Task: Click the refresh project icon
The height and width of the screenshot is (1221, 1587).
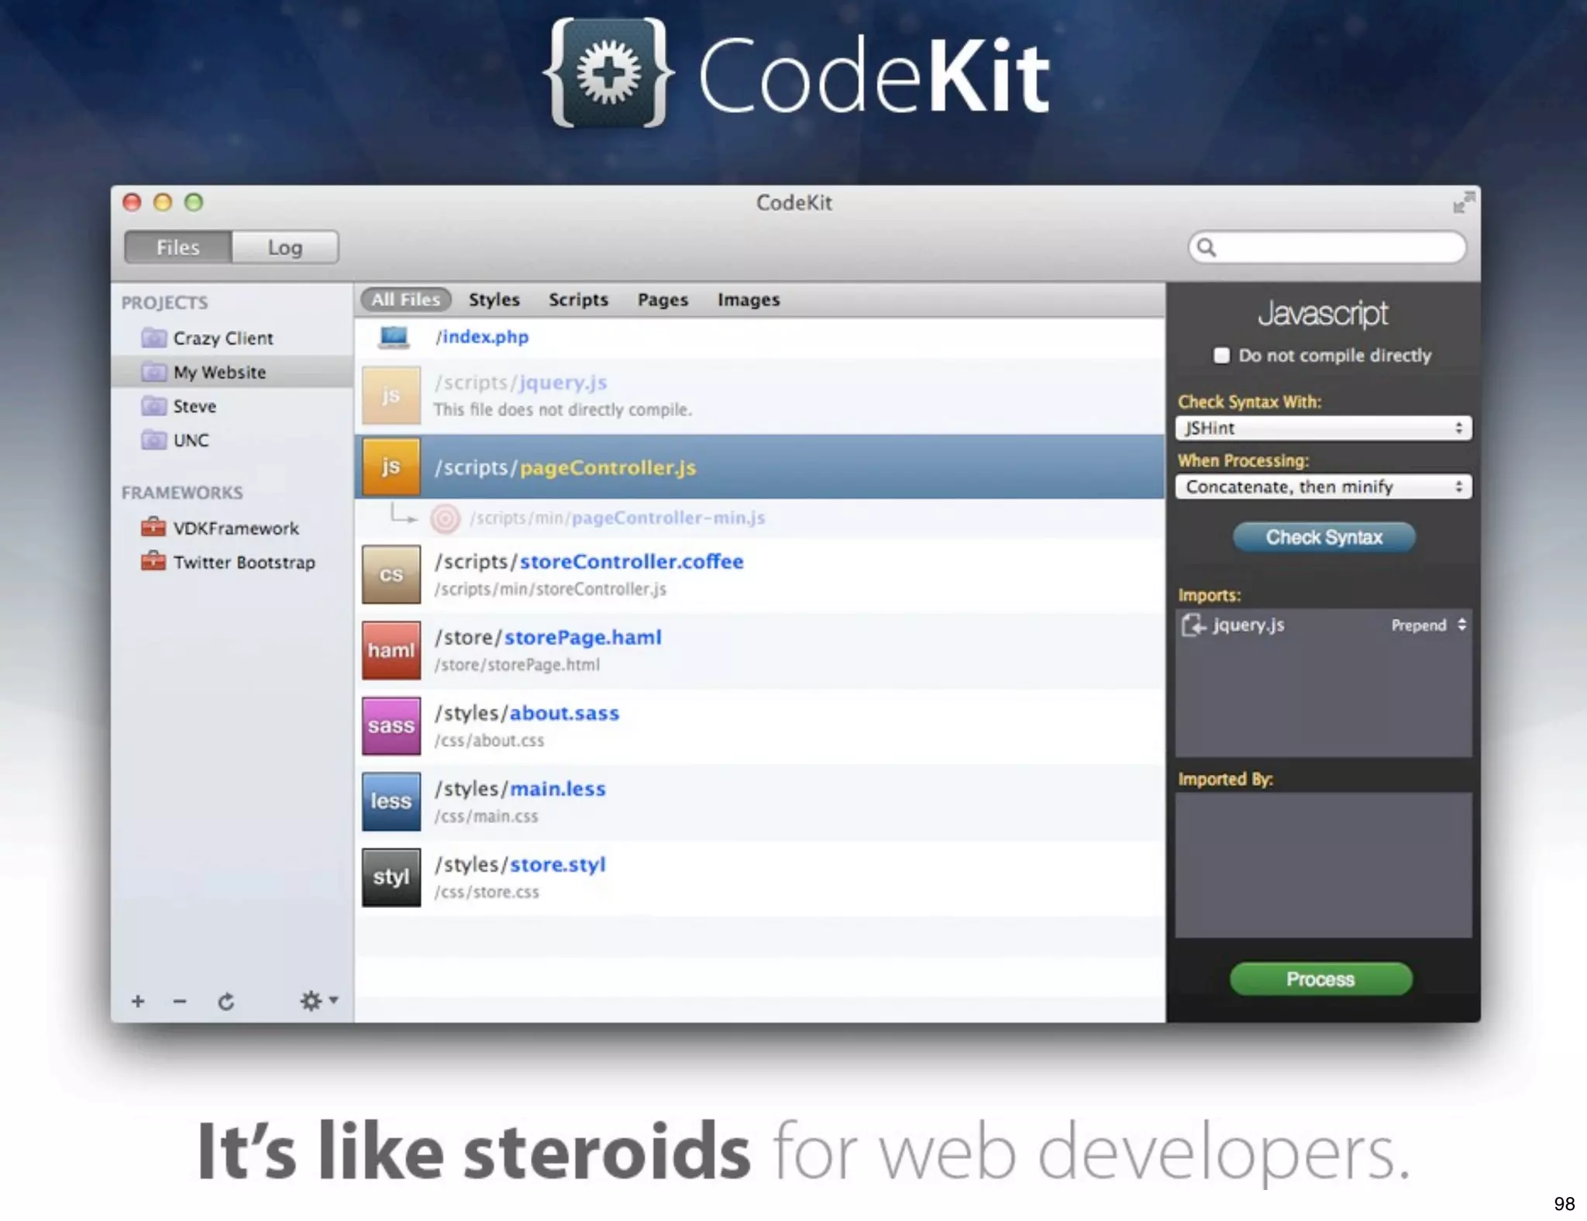Action: tap(225, 1002)
